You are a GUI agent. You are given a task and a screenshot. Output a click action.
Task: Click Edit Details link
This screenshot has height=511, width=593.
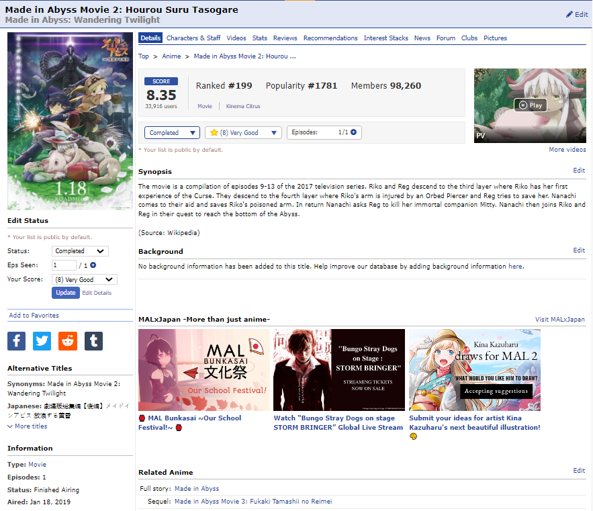tap(97, 293)
